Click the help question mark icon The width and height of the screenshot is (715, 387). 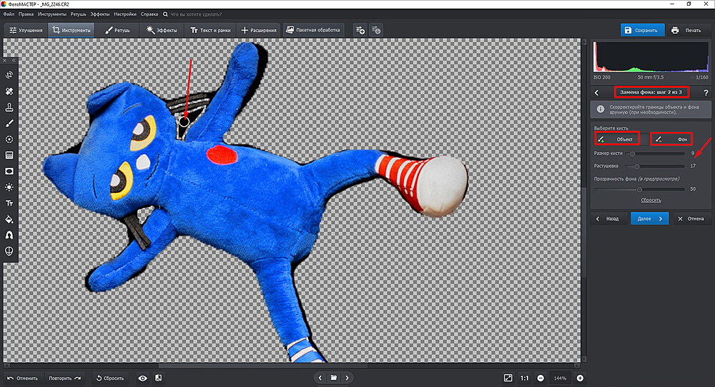(706, 92)
